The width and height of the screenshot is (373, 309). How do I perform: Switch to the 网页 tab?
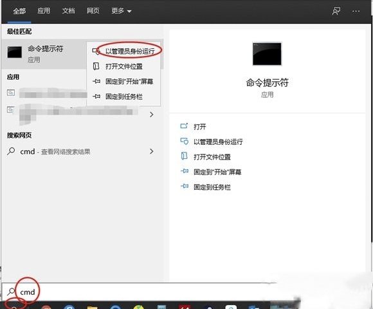pyautogui.click(x=93, y=11)
